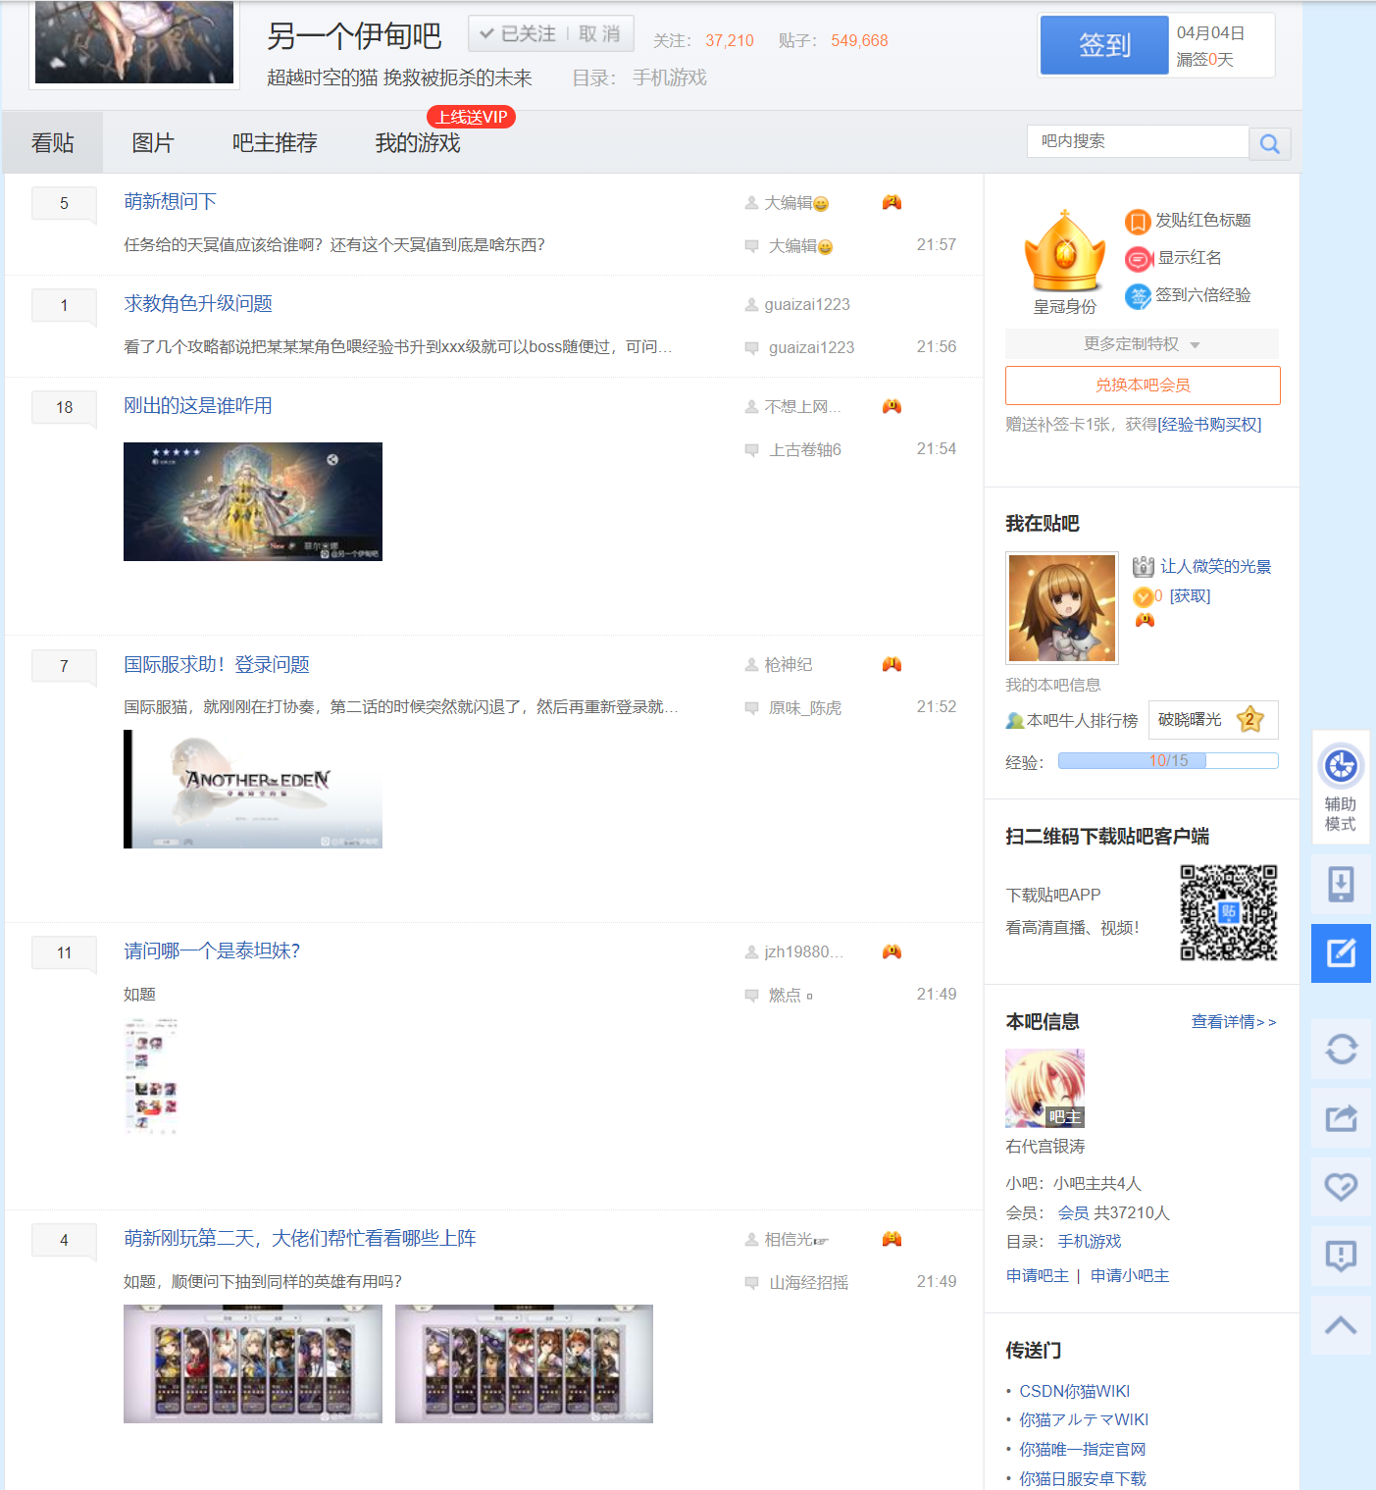Click the search magnifier icon

(1270, 144)
